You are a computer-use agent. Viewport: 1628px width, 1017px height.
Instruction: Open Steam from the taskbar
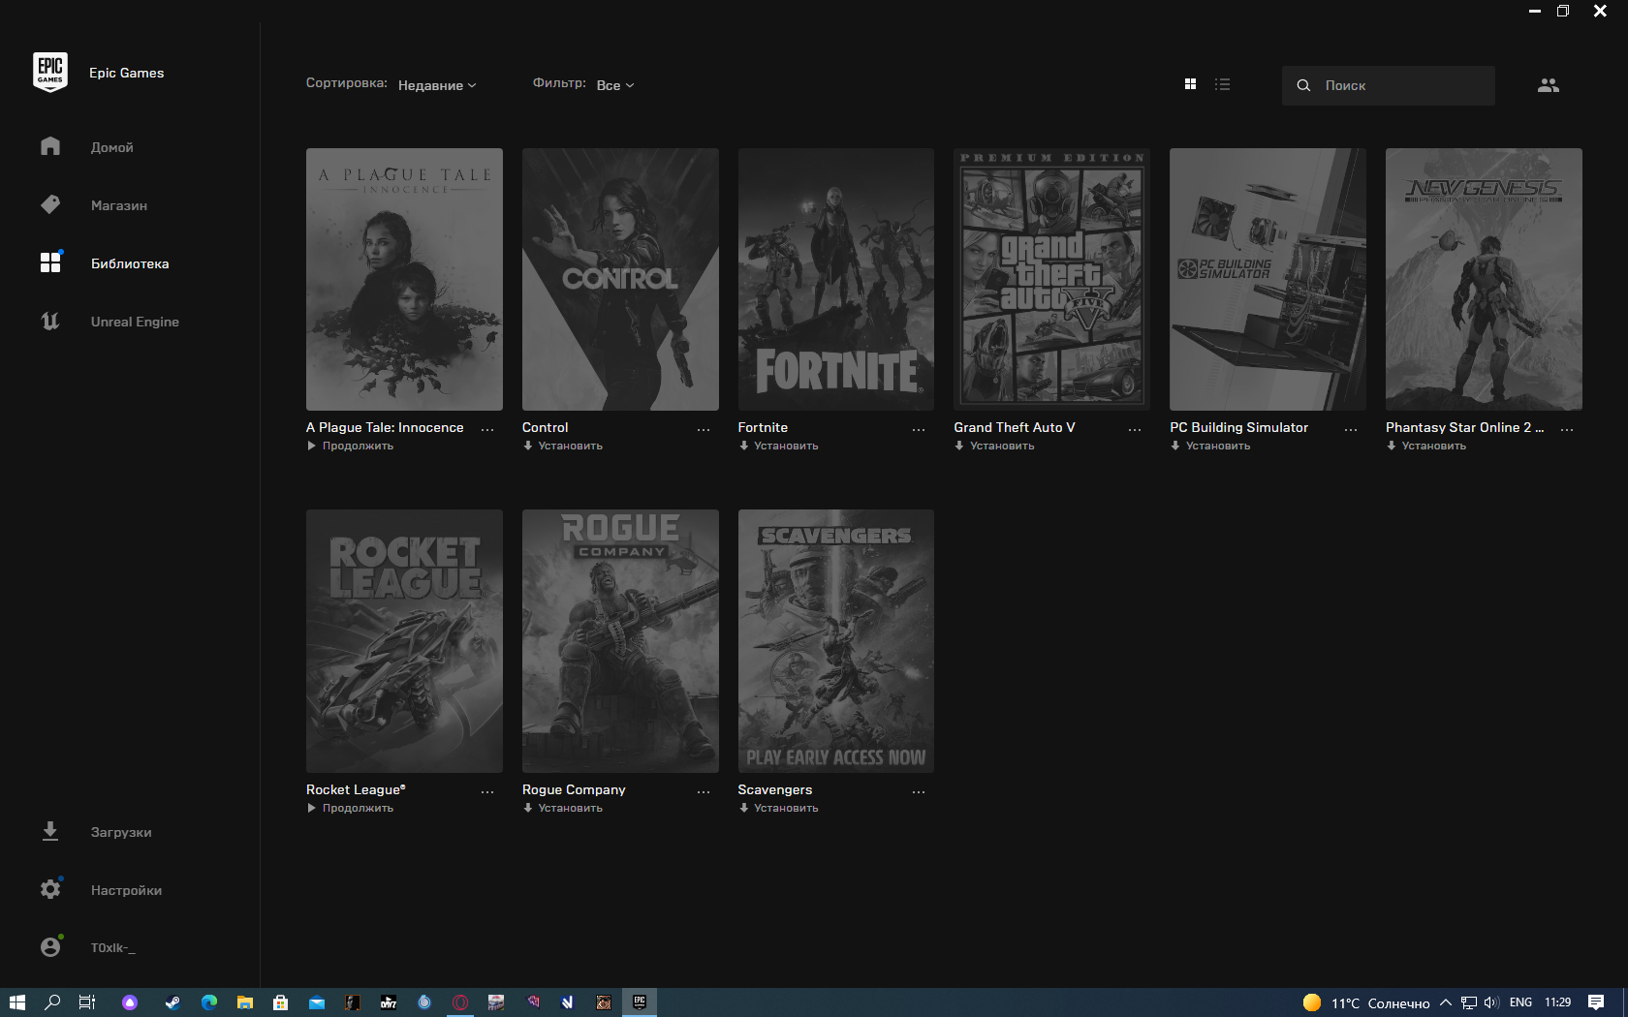[172, 1002]
